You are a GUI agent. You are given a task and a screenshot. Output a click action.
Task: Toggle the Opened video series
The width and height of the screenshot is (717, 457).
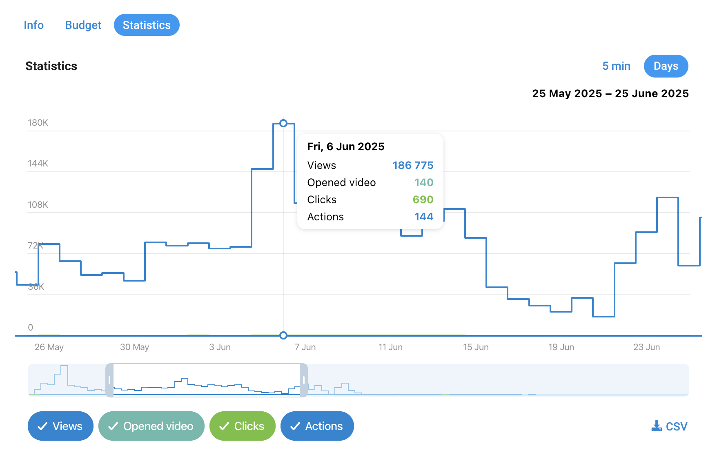click(x=151, y=426)
